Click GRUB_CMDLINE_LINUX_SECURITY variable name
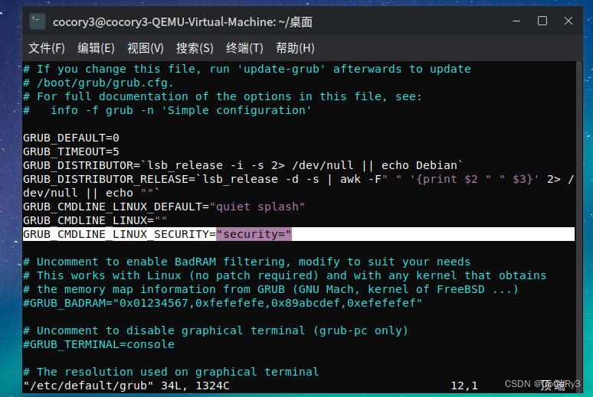Viewport: 593px width, 397px height. 116,234
